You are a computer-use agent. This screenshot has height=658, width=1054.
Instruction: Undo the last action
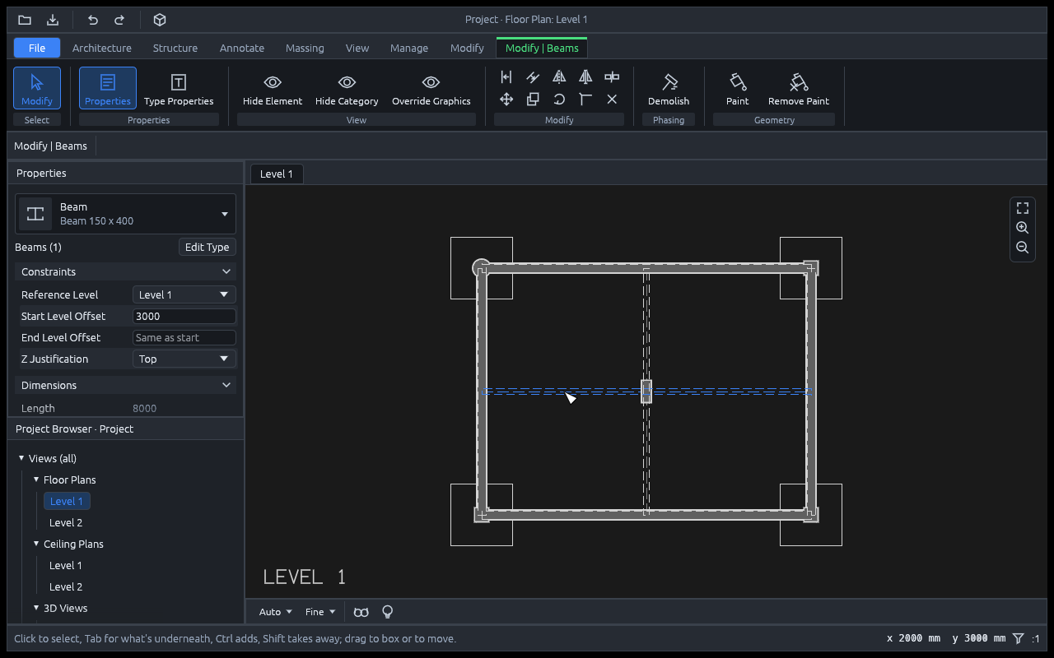point(93,20)
